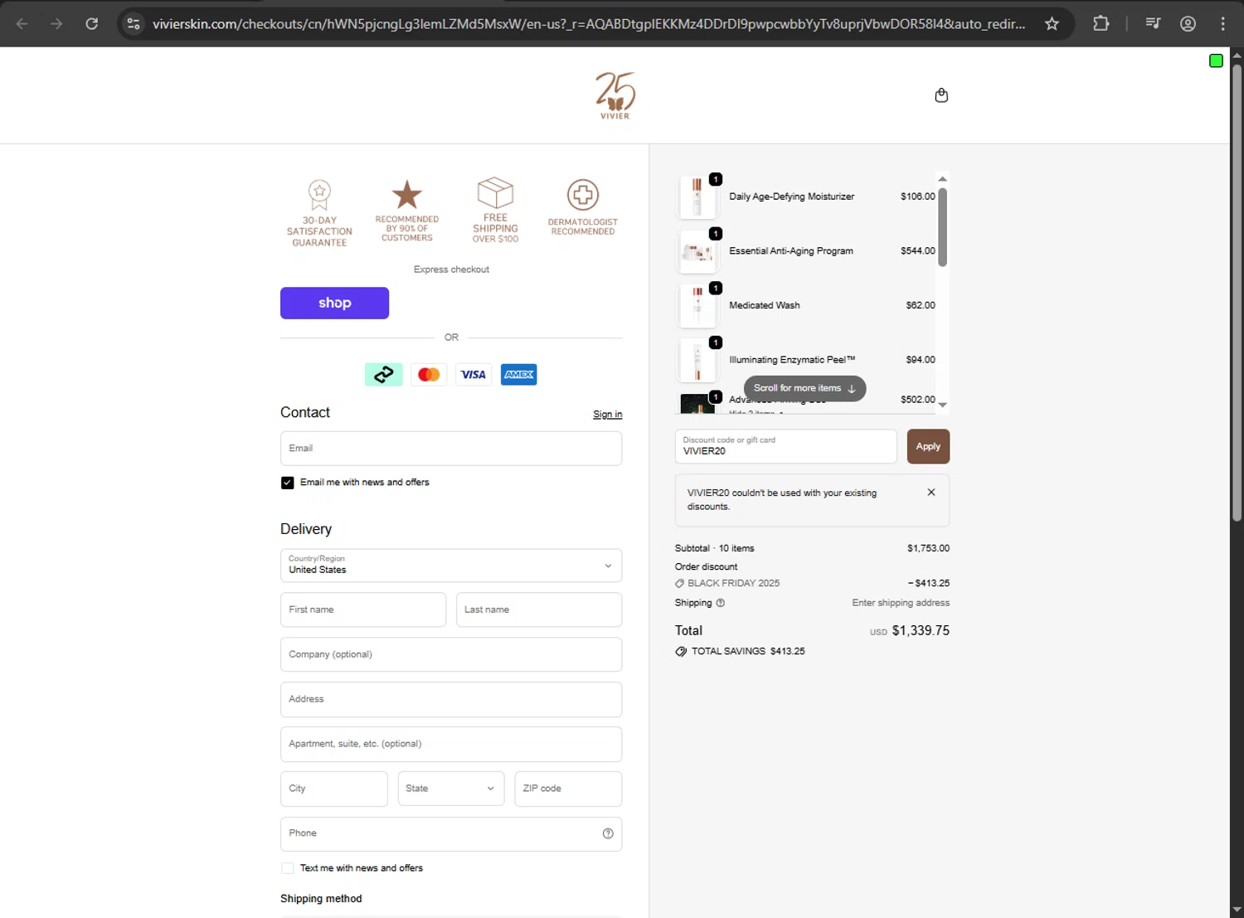This screenshot has height=918, width=1244.
Task: Focus the Company (optional) field
Action: pos(451,654)
